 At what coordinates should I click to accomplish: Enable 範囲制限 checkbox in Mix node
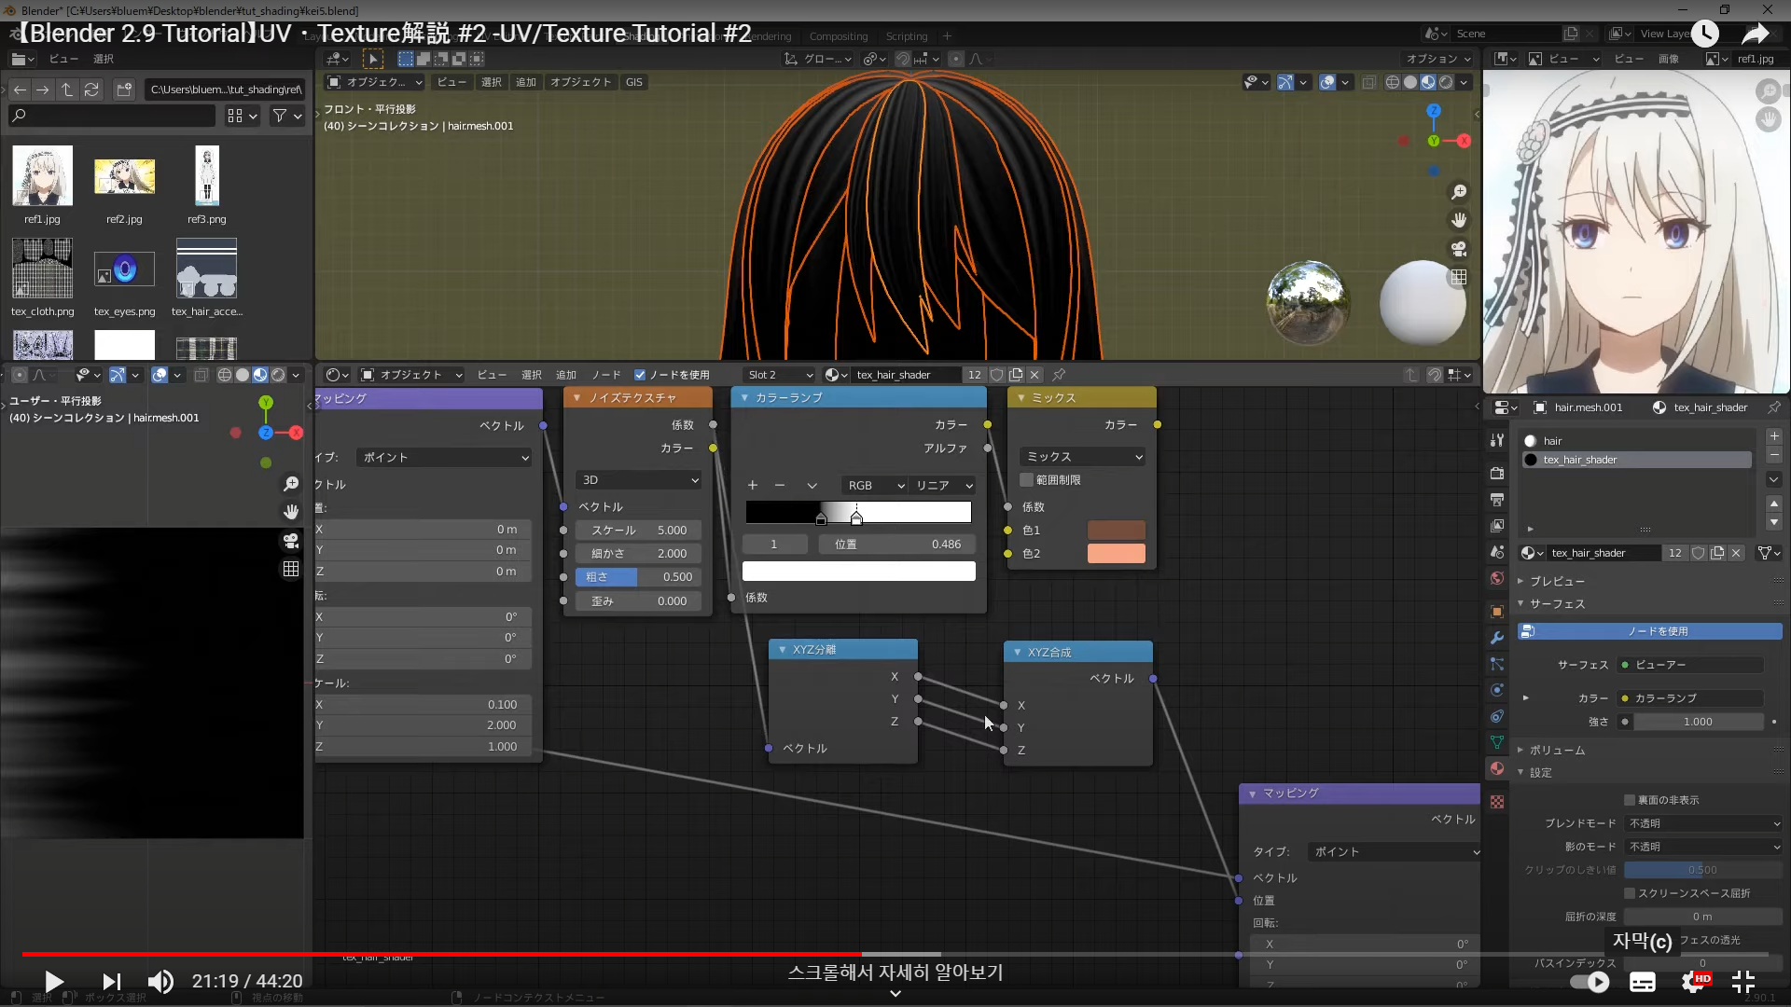(x=1027, y=480)
